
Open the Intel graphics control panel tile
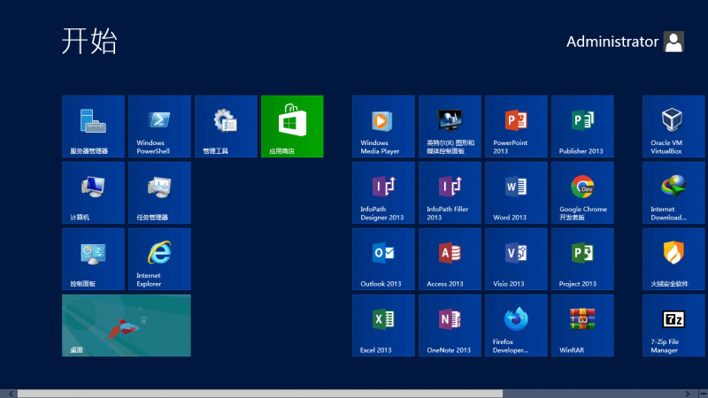pyautogui.click(x=450, y=126)
